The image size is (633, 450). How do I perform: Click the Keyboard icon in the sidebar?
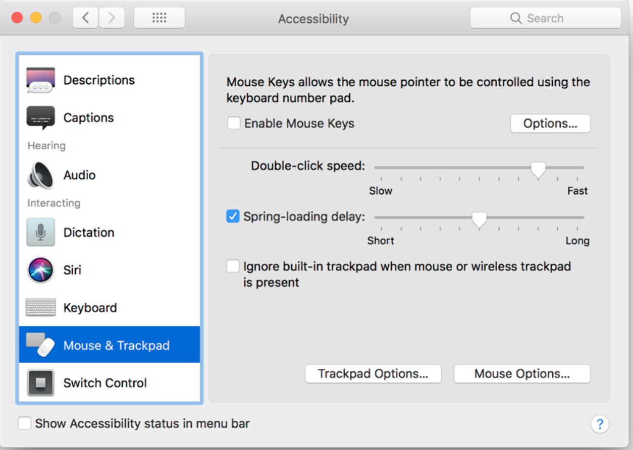40,307
